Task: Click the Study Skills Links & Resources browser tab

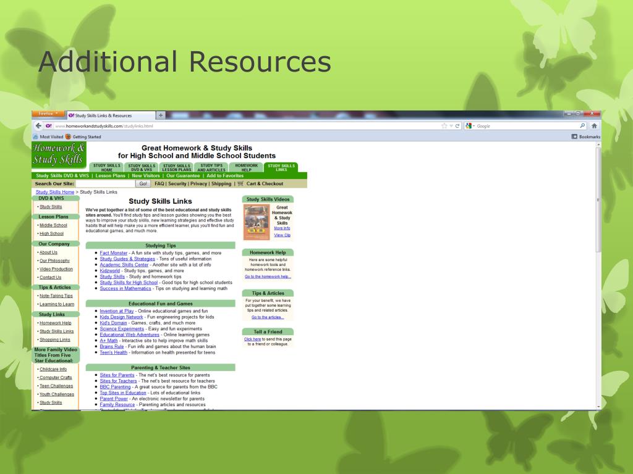Action: pos(111,115)
